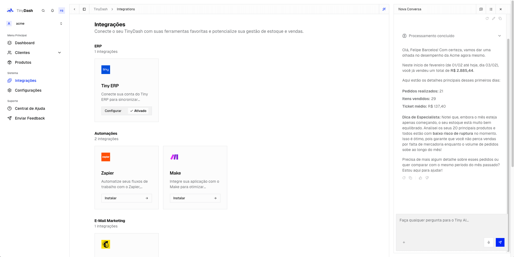Viewport: 514px width, 257px height.
Task: Click the Zapier logo
Action: (x=106, y=157)
